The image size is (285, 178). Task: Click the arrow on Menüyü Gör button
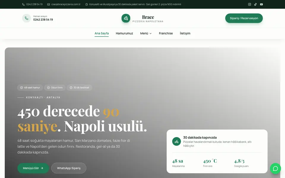[42, 168]
